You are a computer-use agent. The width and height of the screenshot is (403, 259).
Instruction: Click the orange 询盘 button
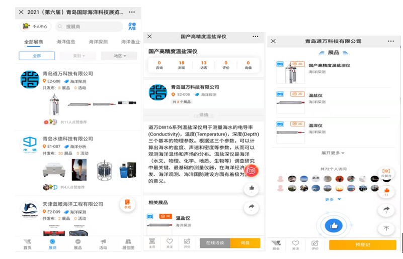[245, 242]
